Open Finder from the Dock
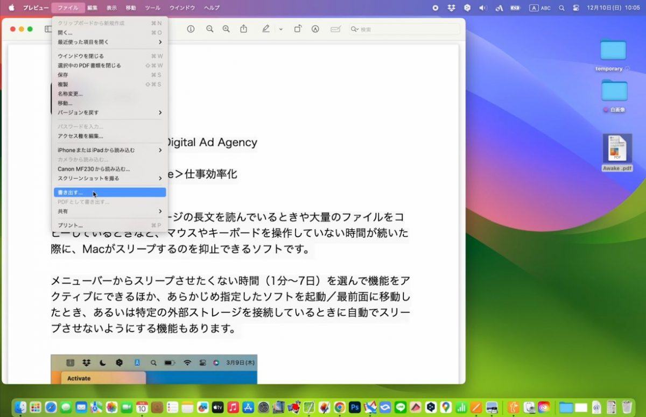Screen dimensions: 646x417 click(x=20, y=407)
